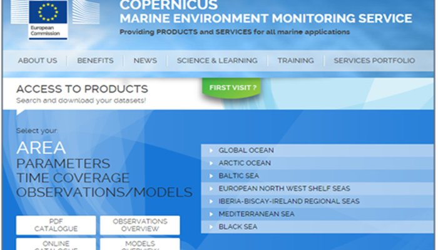
Task: Select the AREA filter category
Action: (41, 148)
